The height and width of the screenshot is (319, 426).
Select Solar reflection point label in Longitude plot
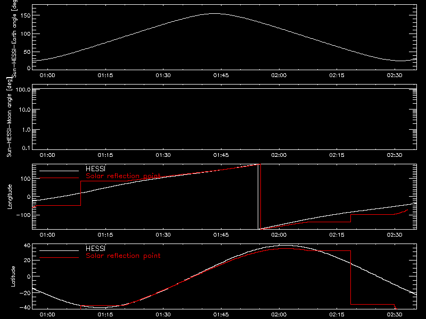click(123, 176)
